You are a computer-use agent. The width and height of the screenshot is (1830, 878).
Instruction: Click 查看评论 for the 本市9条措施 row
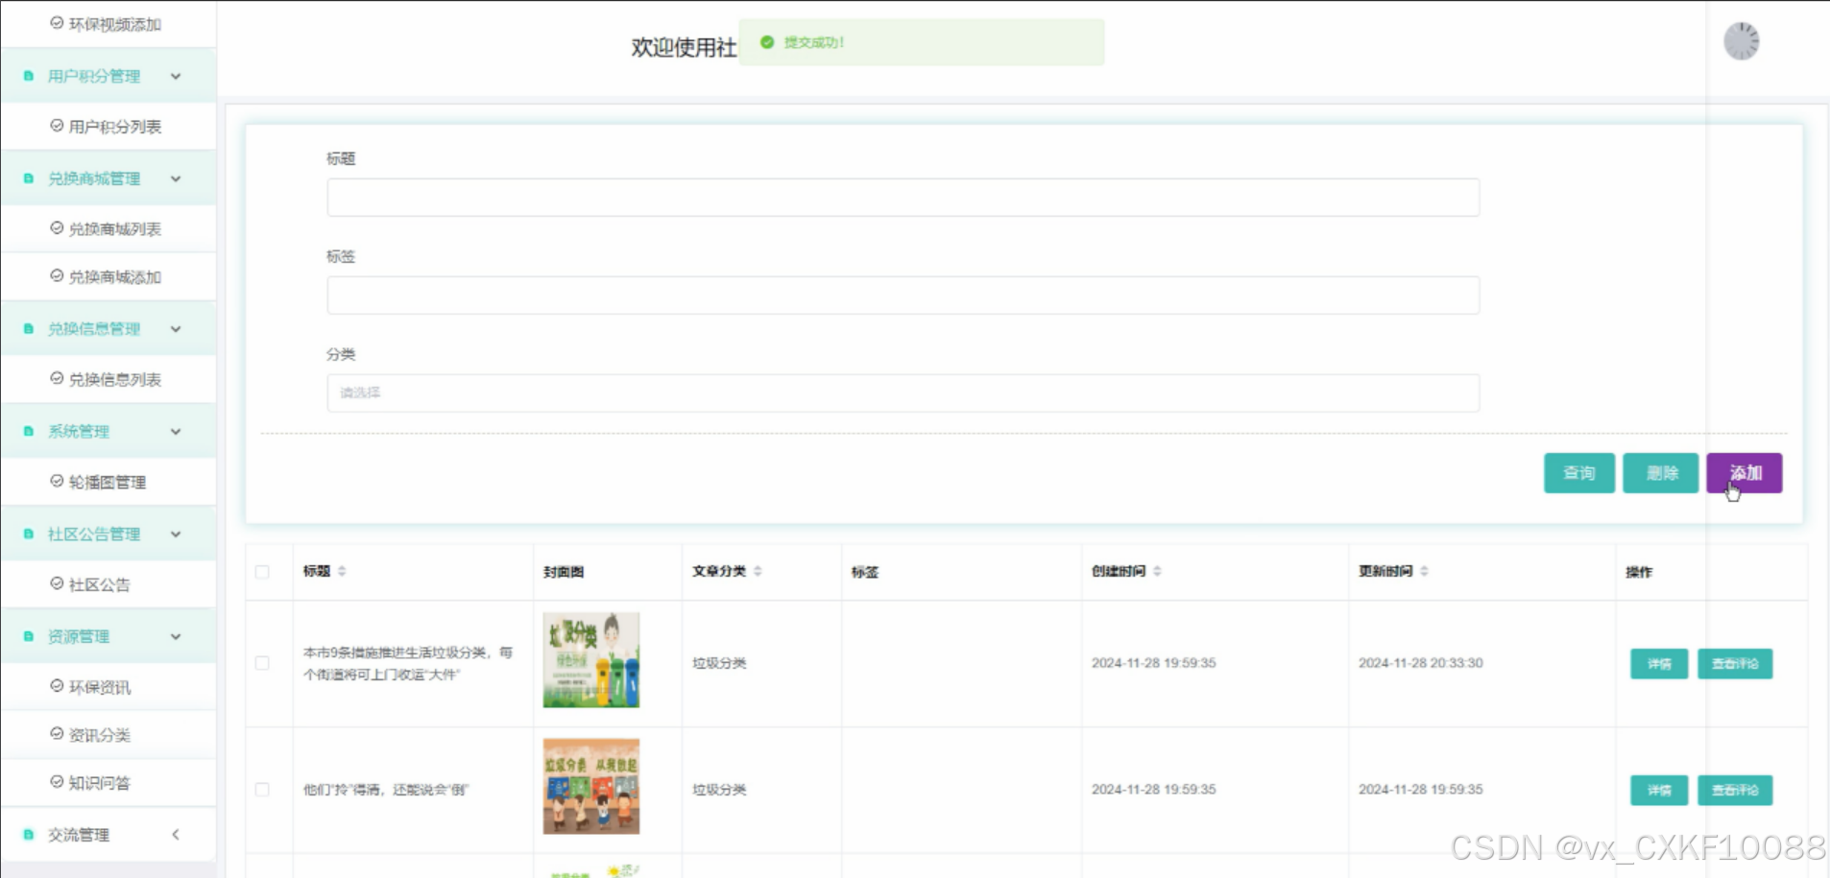click(x=1735, y=664)
